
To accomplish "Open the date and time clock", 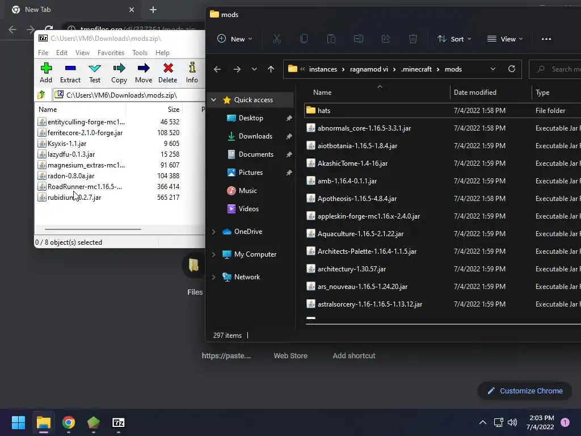I will pos(541,422).
